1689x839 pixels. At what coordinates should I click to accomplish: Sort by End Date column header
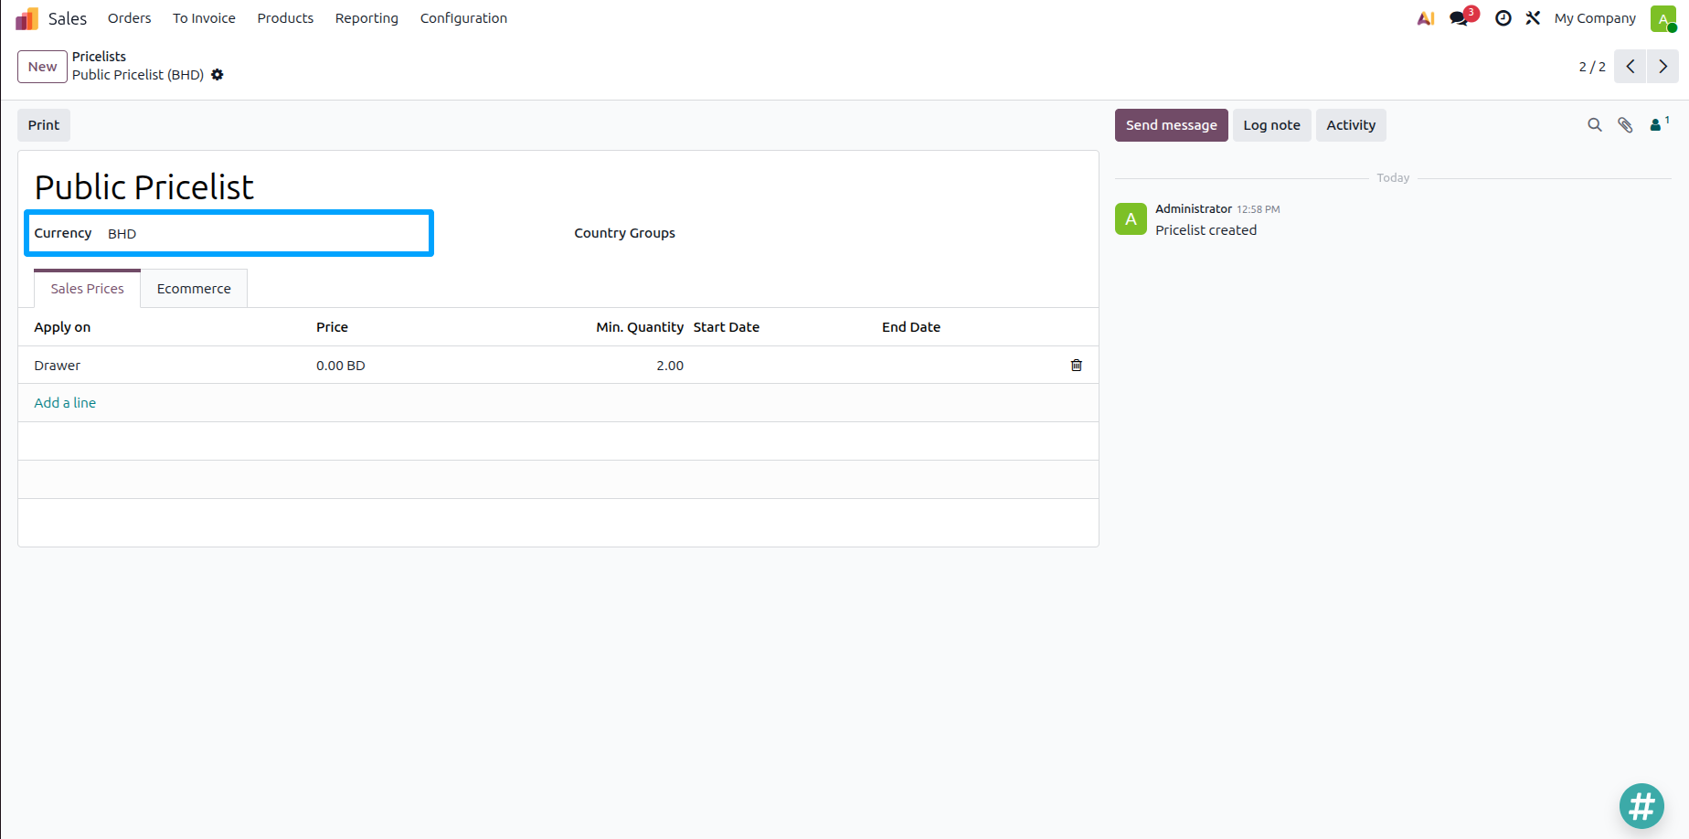click(x=911, y=327)
